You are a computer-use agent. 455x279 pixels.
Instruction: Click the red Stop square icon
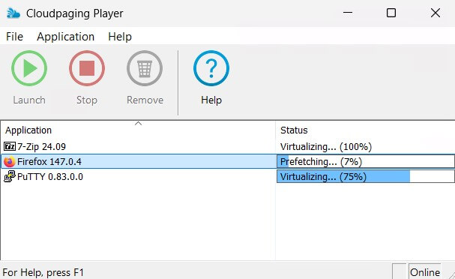87,68
